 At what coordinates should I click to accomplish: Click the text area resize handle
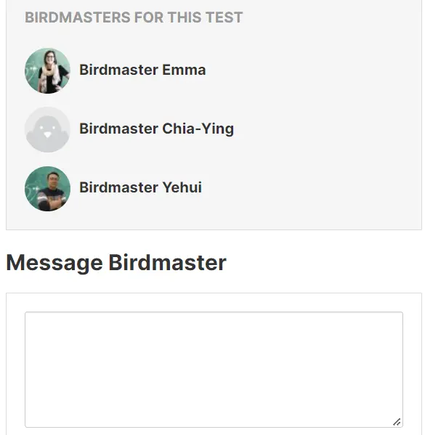(397, 422)
